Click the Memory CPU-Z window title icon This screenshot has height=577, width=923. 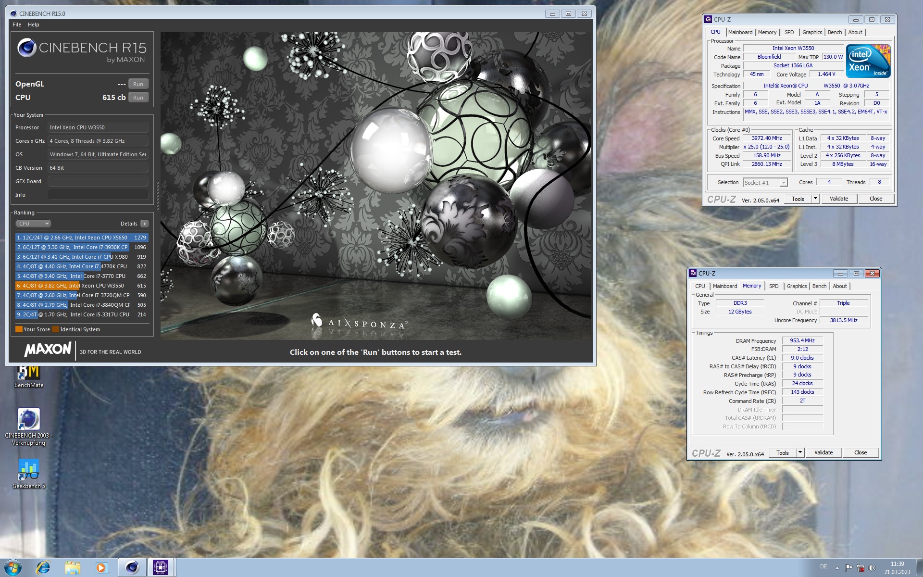tap(693, 273)
